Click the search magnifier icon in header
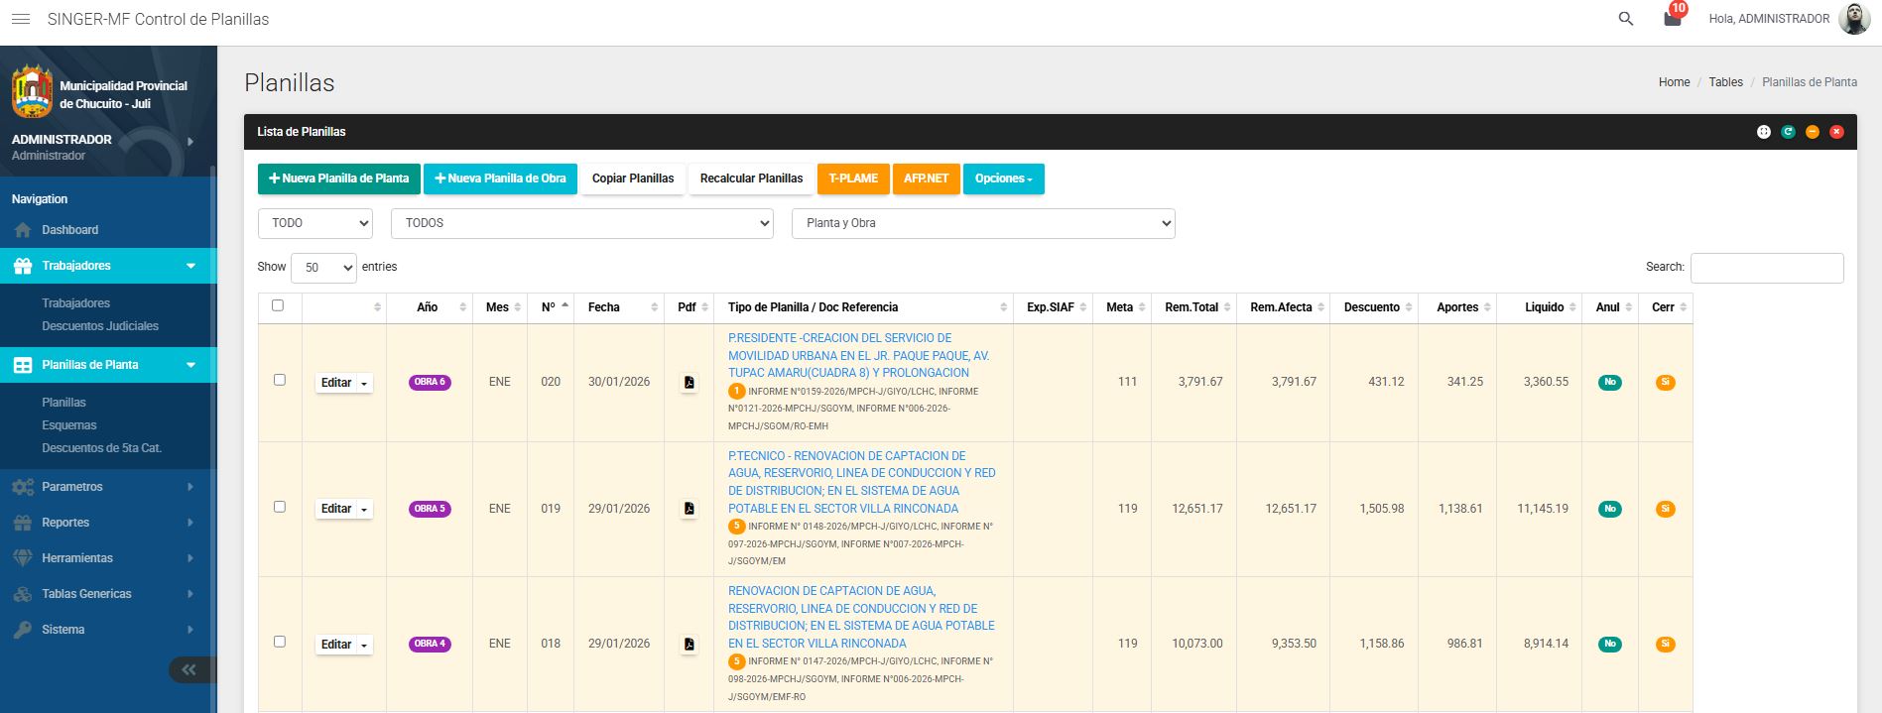Image resolution: width=1882 pixels, height=713 pixels. tap(1625, 19)
